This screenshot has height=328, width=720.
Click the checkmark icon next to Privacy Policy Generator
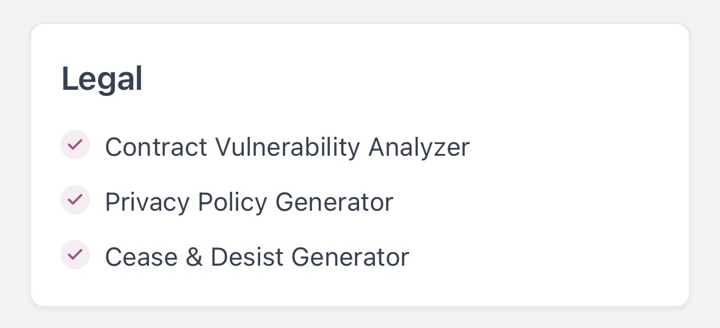pos(75,200)
